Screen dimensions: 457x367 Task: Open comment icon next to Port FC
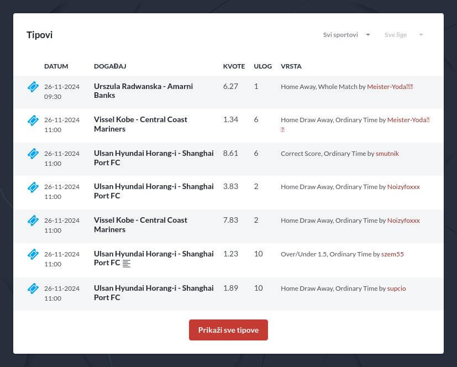(127, 264)
